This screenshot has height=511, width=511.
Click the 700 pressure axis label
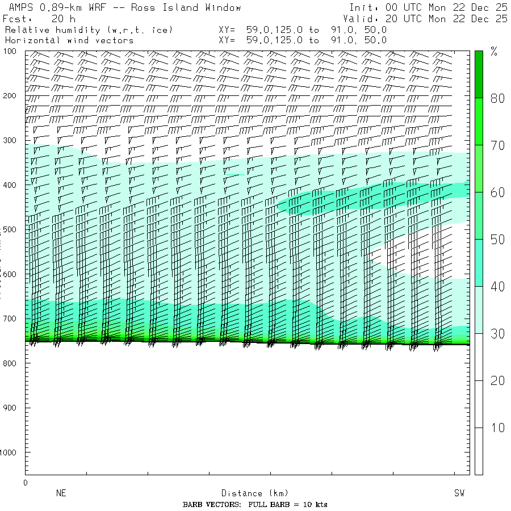click(10, 319)
